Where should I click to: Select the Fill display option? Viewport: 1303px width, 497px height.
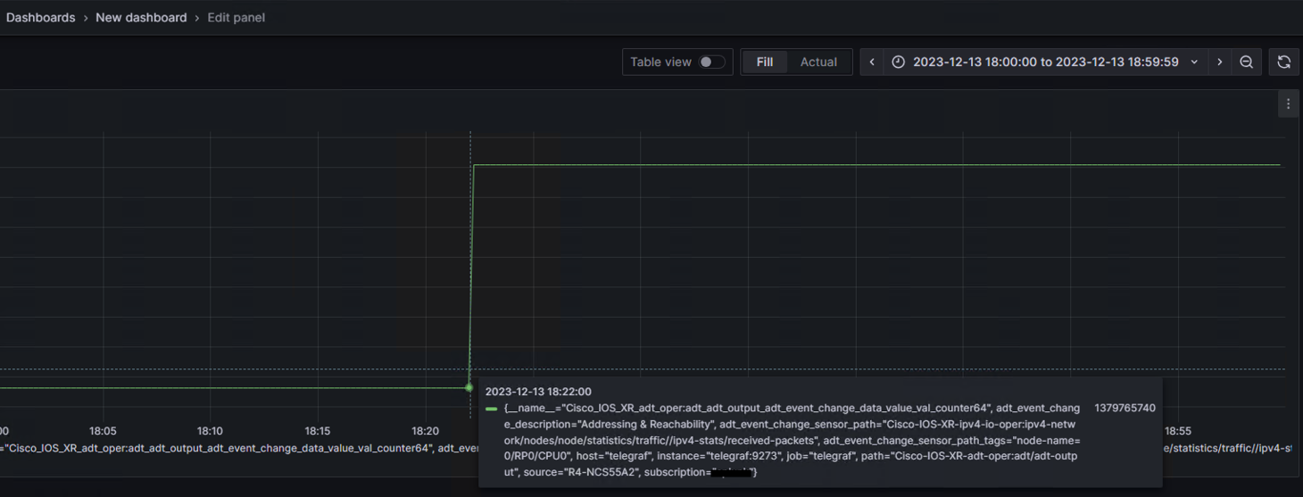click(765, 62)
